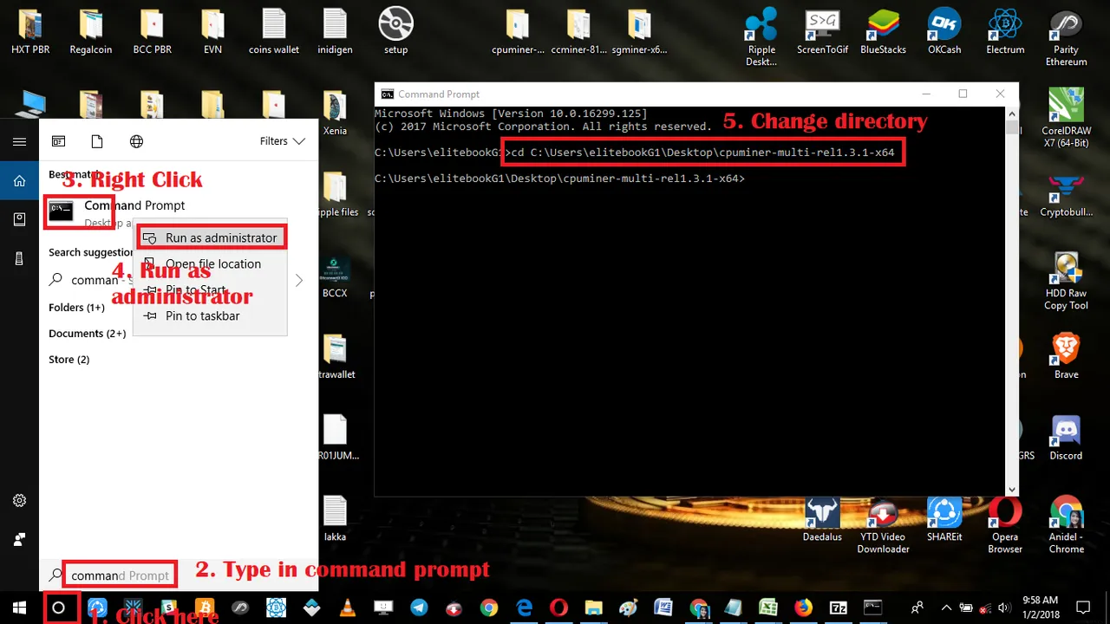The width and height of the screenshot is (1110, 624).
Task: Open the lakka file on desktop
Action: 335,518
